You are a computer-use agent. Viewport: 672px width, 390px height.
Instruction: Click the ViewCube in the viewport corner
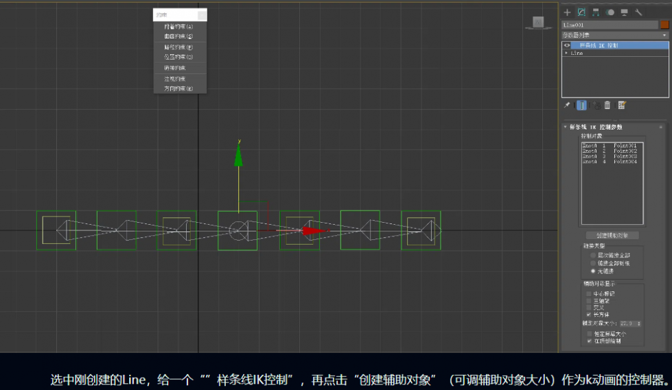click(x=538, y=22)
